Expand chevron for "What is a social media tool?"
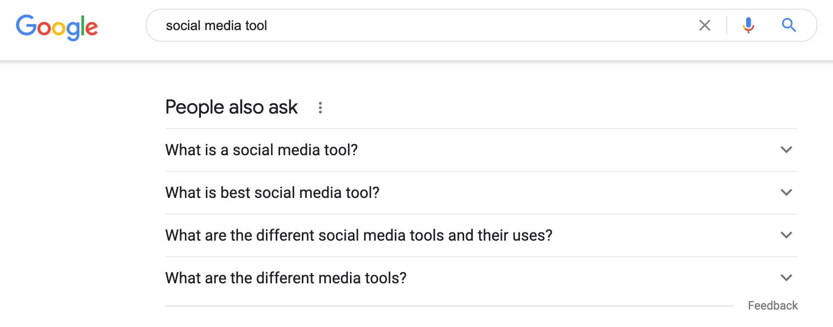Screen dimensions: 833x327 pos(786,150)
